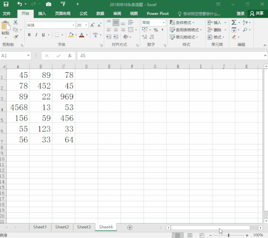Click the insert function fx icon
Image resolution: width=268 pixels, height=238 pixels.
[x=70, y=56]
